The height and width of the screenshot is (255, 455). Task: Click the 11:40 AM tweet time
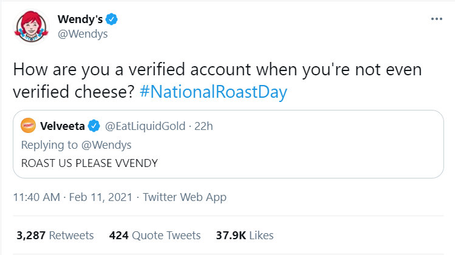coord(37,197)
